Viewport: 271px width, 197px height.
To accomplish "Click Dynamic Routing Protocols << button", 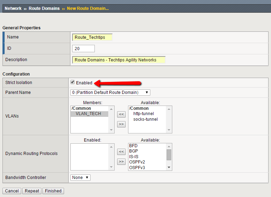I will pos(121,152).
